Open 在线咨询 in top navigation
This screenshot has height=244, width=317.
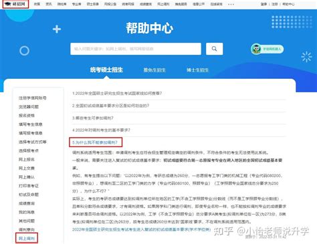pos(216,4)
